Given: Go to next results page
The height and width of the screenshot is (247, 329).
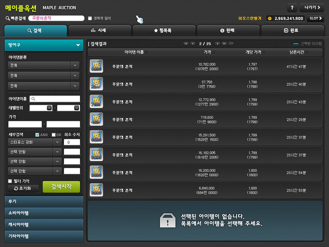Looking at the screenshot, I should (x=218, y=44).
